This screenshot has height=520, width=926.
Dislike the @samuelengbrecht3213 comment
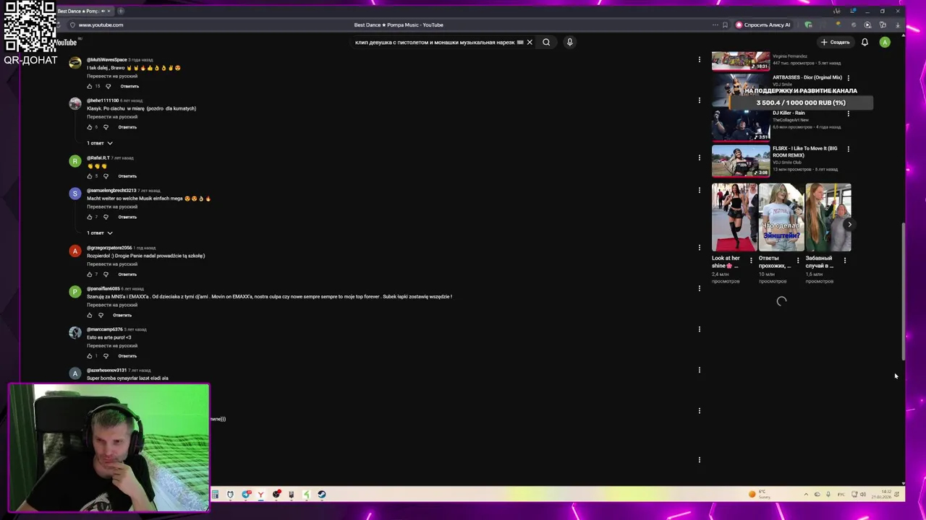[106, 217]
